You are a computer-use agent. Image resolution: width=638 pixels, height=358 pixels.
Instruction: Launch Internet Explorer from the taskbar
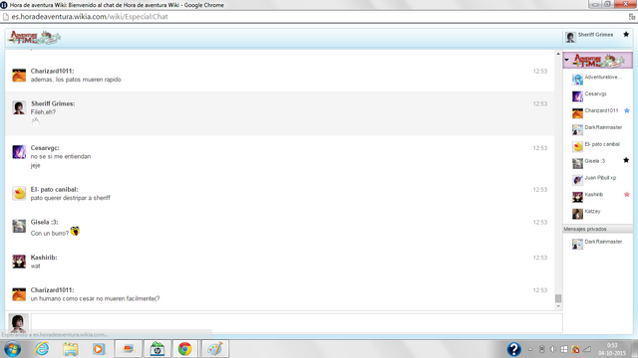pos(42,349)
